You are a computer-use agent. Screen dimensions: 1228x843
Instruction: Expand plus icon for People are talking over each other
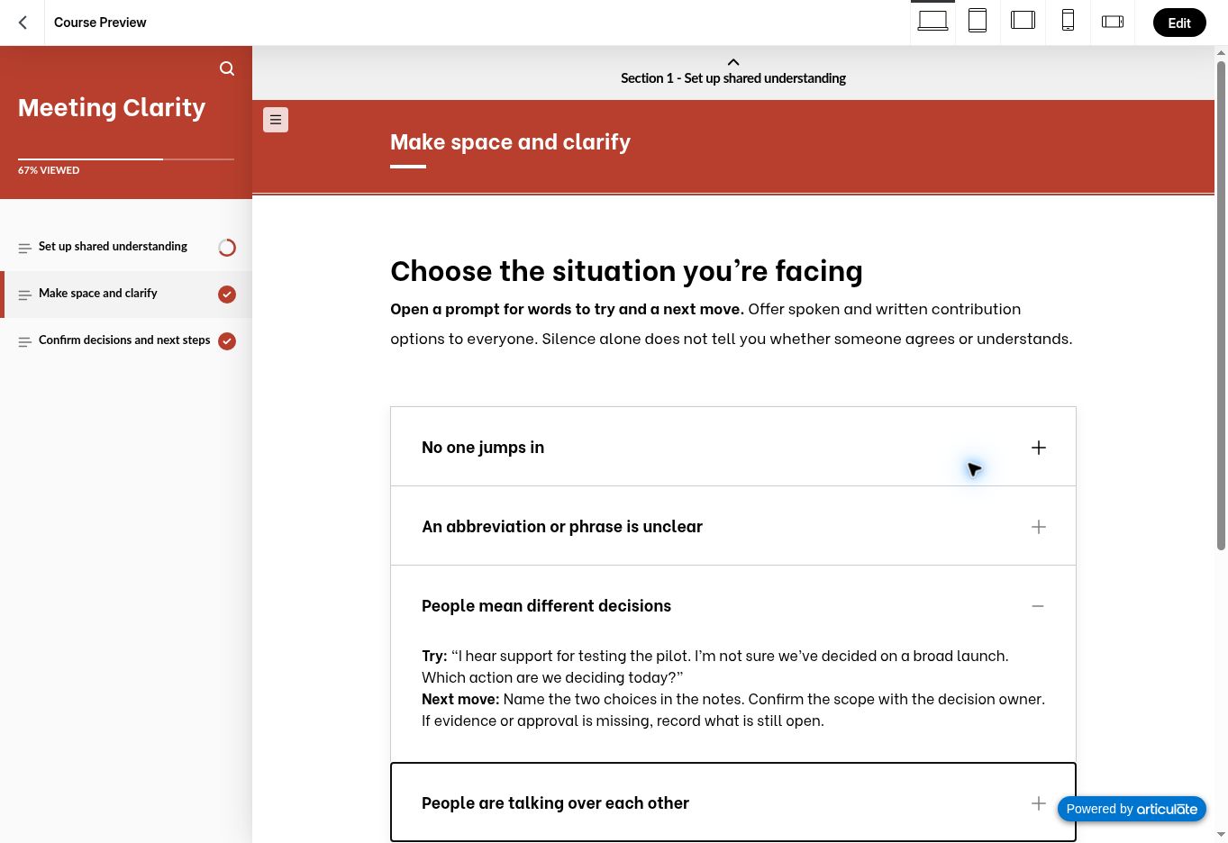pyautogui.click(x=1039, y=803)
